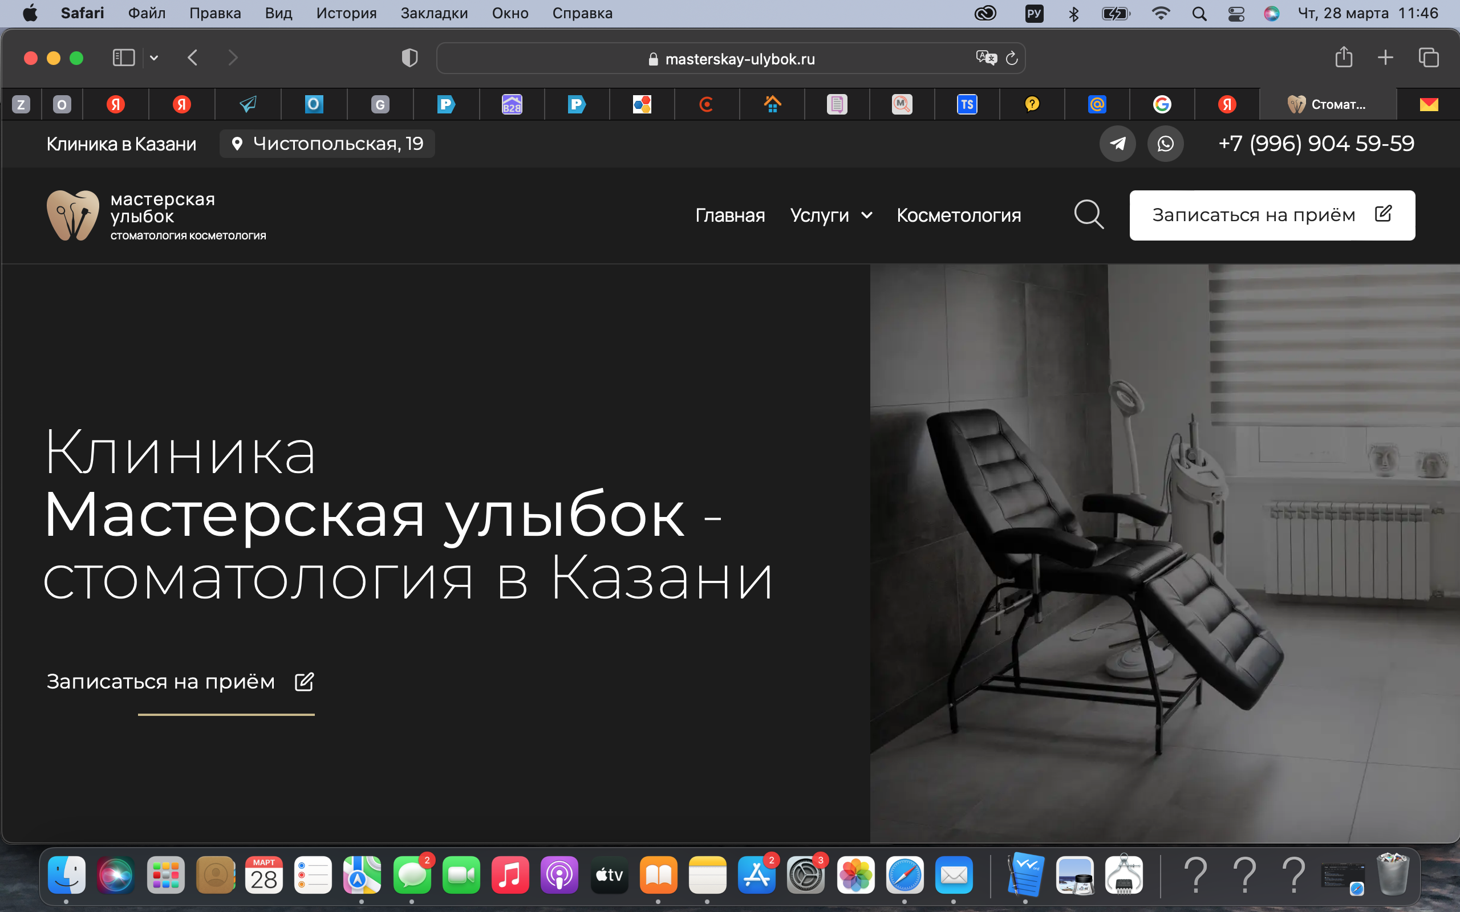Open App Store in the Dock

(757, 874)
